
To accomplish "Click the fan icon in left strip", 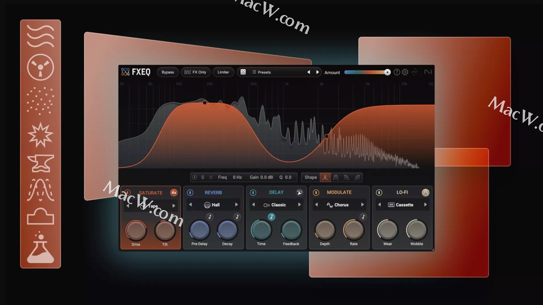I will (40, 67).
